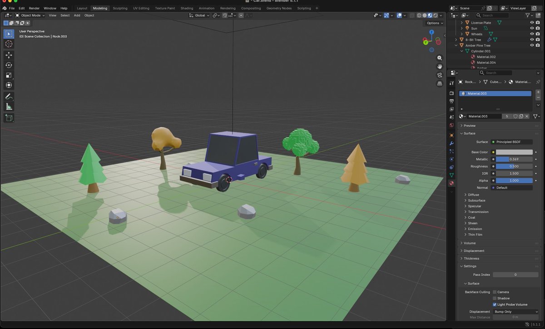The width and height of the screenshot is (545, 329).
Task: Remove material slot with minus button
Action: coord(538,98)
